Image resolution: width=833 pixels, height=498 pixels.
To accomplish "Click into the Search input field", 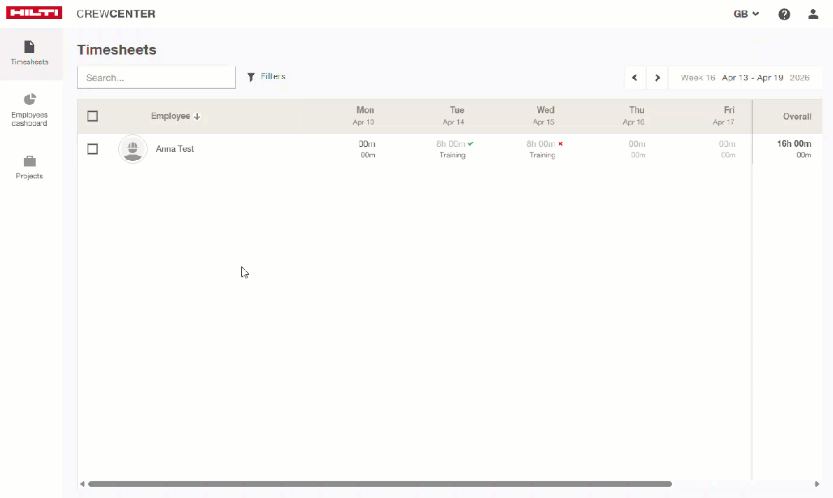I will click(156, 78).
